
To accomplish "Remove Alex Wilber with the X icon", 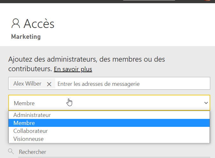I will coord(49,84).
